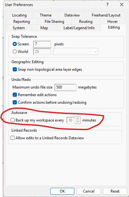
Task: Select the System tab
Action: click(x=19, y=28)
